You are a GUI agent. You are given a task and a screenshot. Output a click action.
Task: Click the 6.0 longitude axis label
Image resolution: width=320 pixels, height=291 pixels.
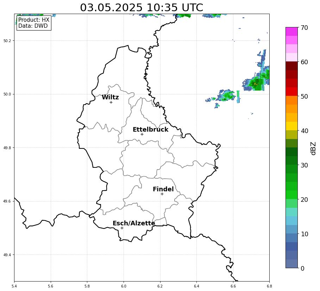click(124, 286)
